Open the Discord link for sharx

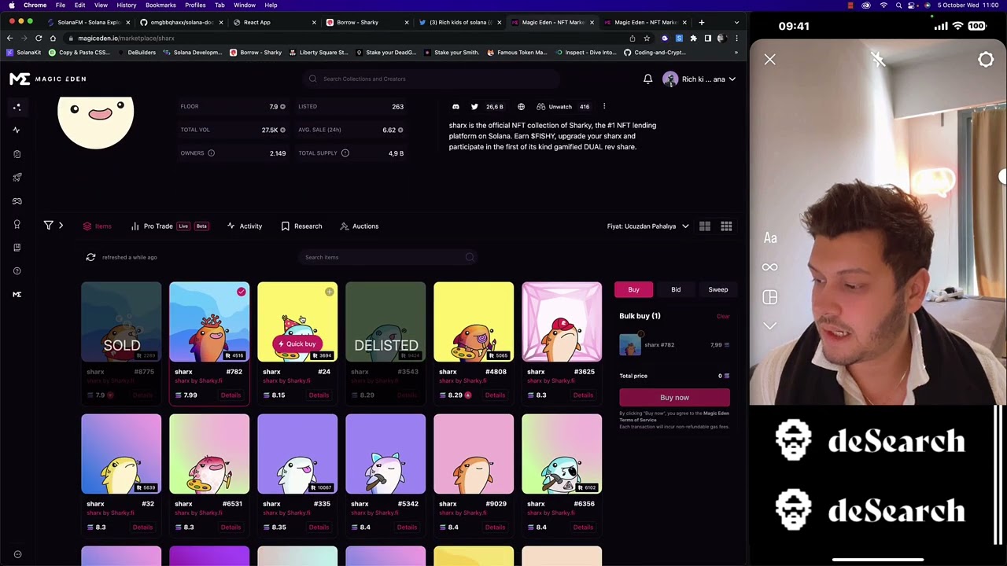(456, 107)
